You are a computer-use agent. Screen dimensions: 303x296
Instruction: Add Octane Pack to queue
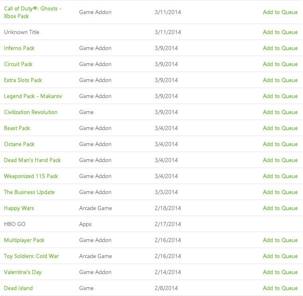pyautogui.click(x=280, y=144)
